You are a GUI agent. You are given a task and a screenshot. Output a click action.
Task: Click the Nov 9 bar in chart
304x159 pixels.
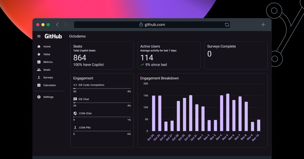253,126
